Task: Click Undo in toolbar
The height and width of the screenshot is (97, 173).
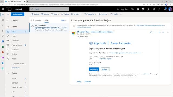Action: tap(114, 14)
